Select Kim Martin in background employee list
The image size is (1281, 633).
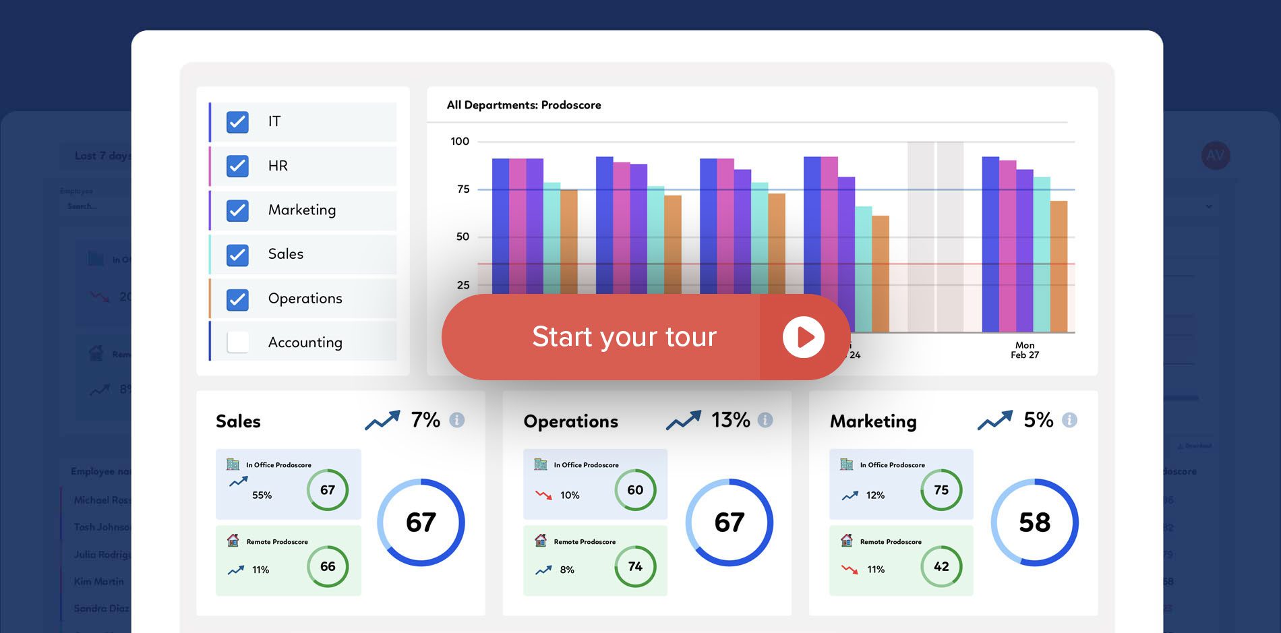coord(98,581)
